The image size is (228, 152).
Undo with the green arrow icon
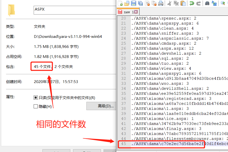[192, 3]
